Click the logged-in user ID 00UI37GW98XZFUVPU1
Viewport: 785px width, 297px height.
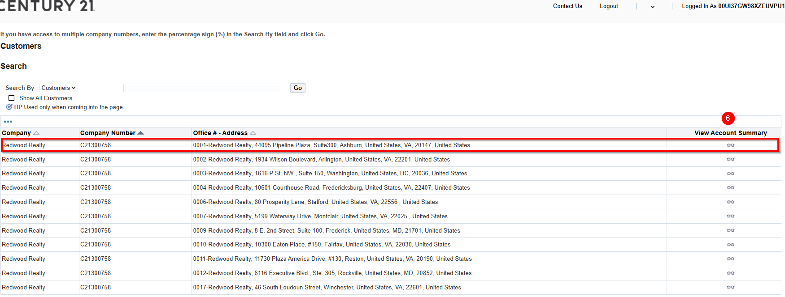[x=751, y=6]
